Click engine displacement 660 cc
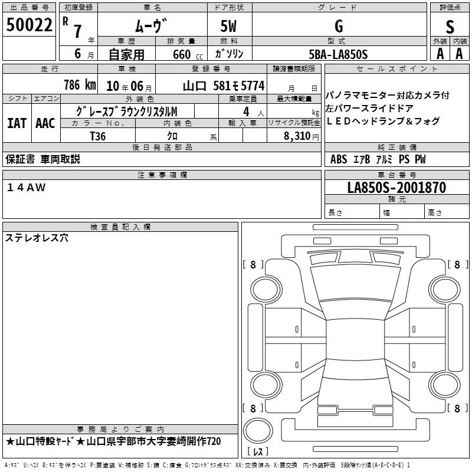 pos(188,55)
